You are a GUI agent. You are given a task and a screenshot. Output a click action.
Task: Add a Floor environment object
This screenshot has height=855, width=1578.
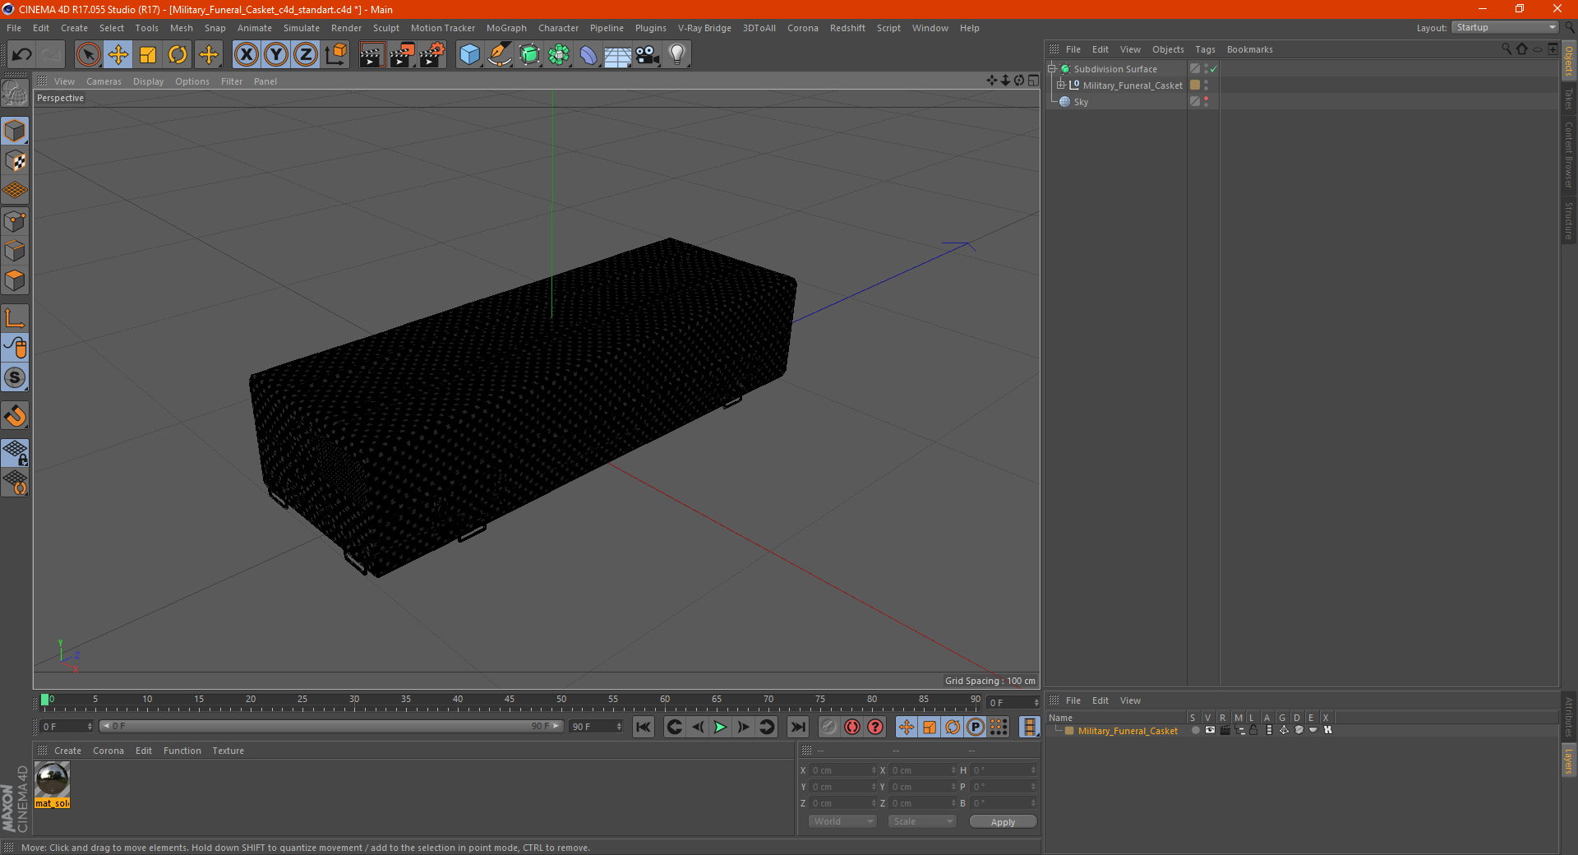point(617,55)
